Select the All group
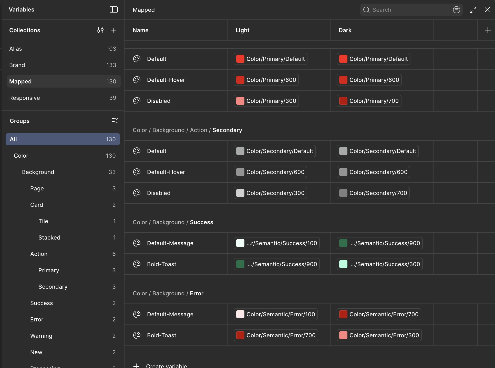The width and height of the screenshot is (495, 368). tap(63, 139)
